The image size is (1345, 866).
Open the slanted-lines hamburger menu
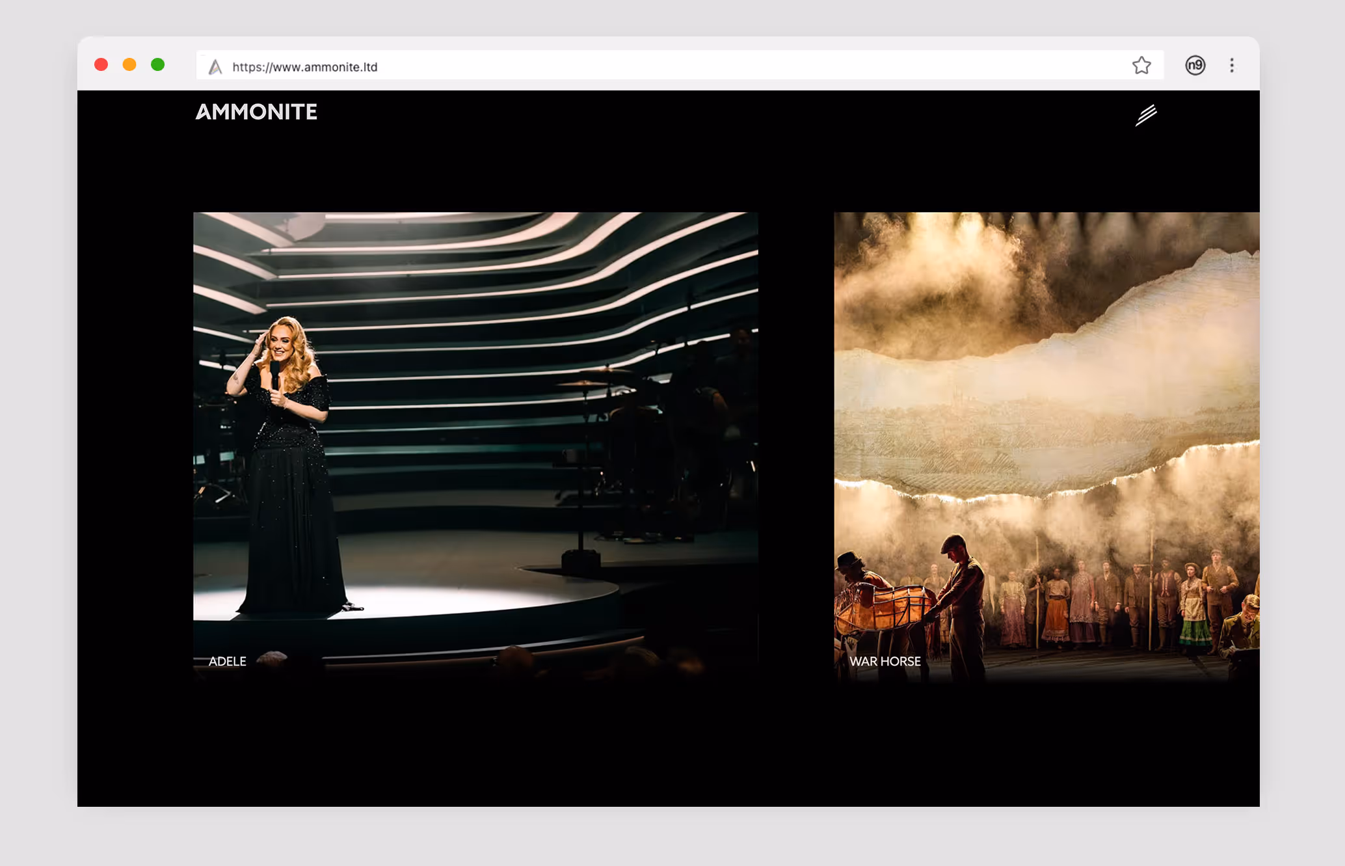tap(1146, 115)
